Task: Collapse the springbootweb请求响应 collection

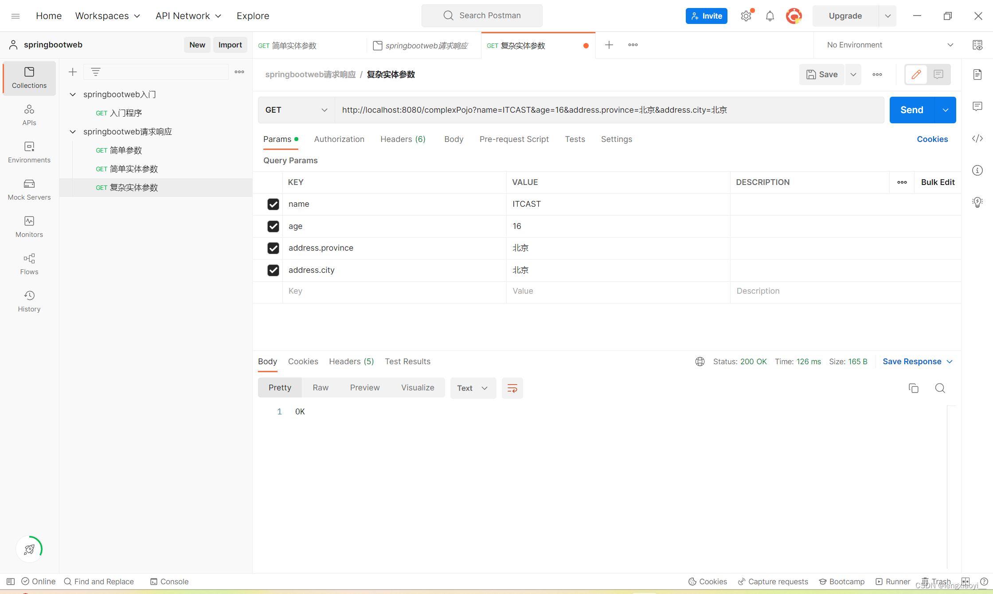Action: click(x=73, y=132)
